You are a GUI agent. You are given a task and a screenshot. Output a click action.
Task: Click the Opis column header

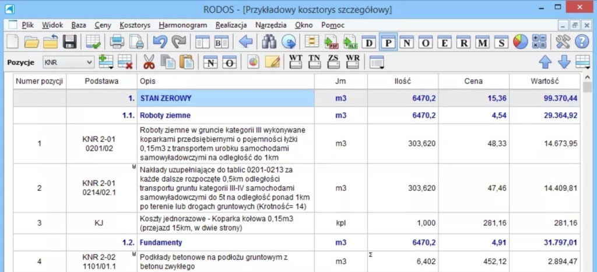(x=147, y=81)
